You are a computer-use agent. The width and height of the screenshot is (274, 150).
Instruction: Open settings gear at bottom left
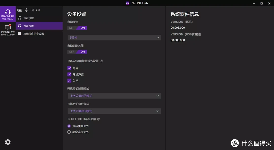pyautogui.click(x=8, y=142)
